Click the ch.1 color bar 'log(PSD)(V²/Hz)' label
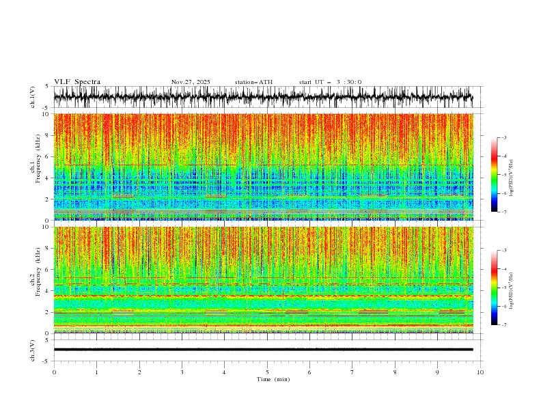 point(511,178)
